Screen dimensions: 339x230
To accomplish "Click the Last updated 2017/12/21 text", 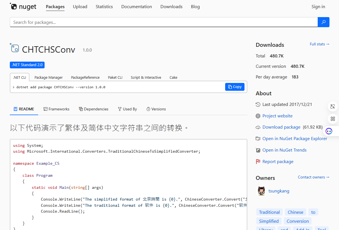I will (287, 104).
